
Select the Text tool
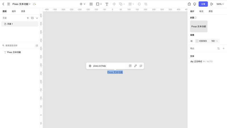coord(107,4)
